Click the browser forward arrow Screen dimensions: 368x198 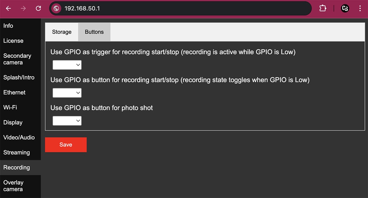click(x=23, y=8)
